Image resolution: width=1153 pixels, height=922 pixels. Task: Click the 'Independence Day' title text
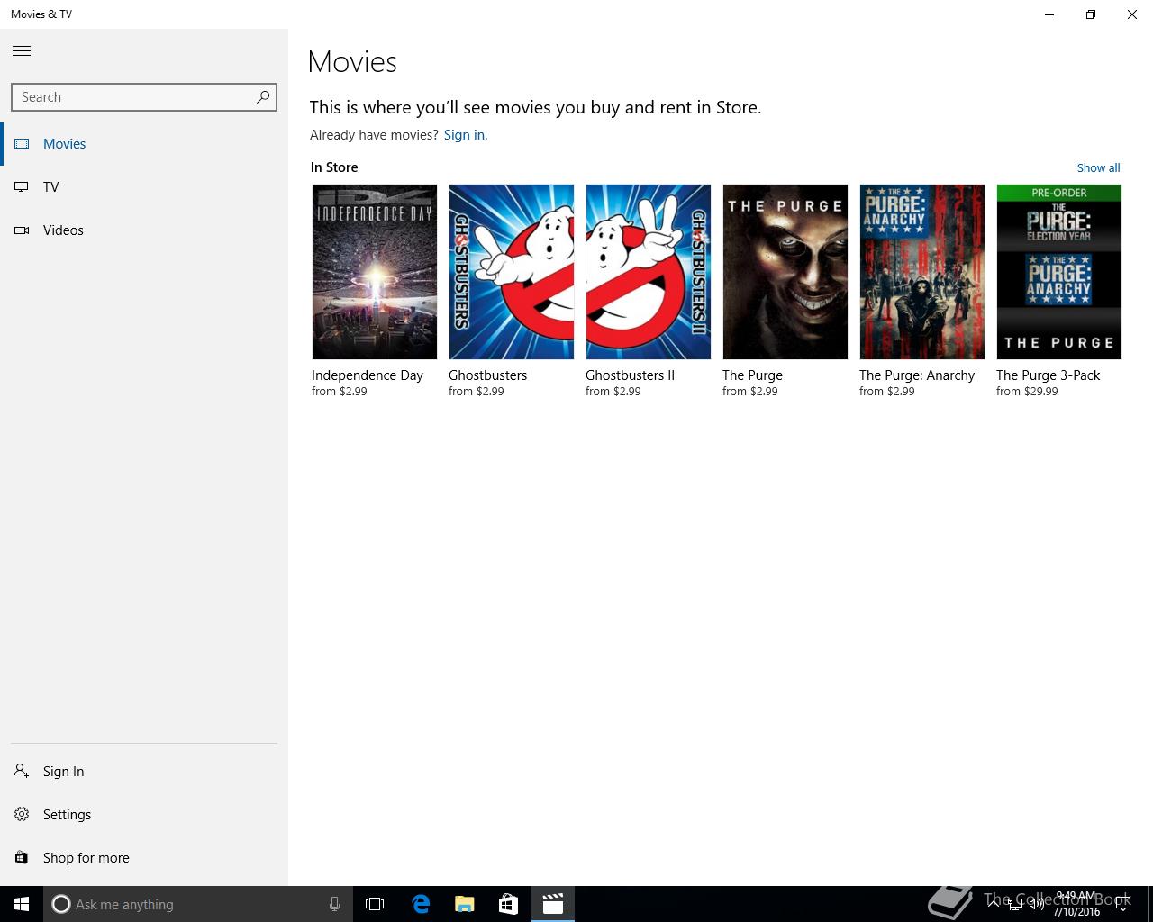click(368, 375)
